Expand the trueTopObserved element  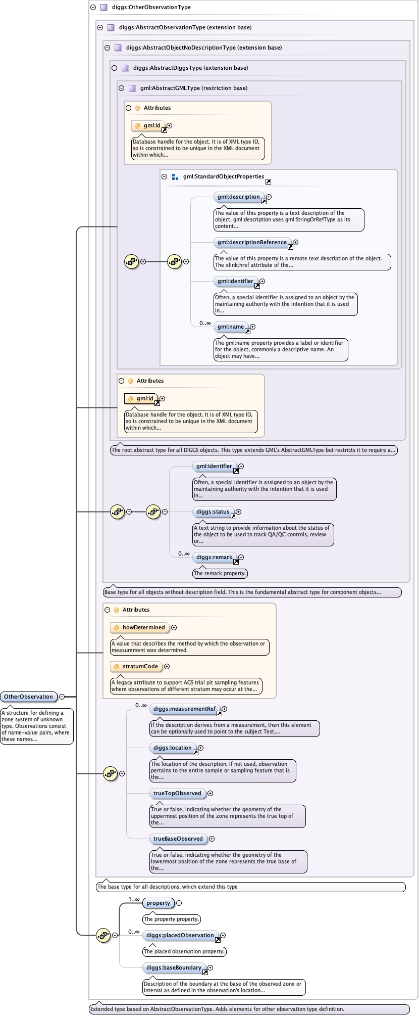pyautogui.click(x=210, y=793)
